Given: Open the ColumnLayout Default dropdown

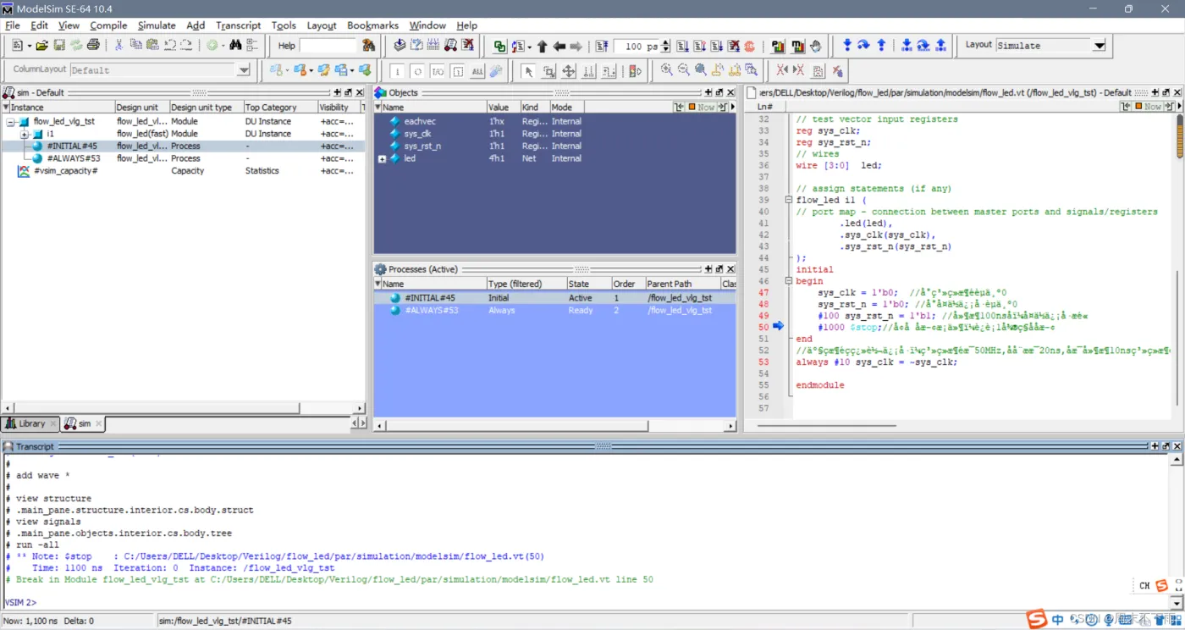Looking at the screenshot, I should [x=244, y=70].
